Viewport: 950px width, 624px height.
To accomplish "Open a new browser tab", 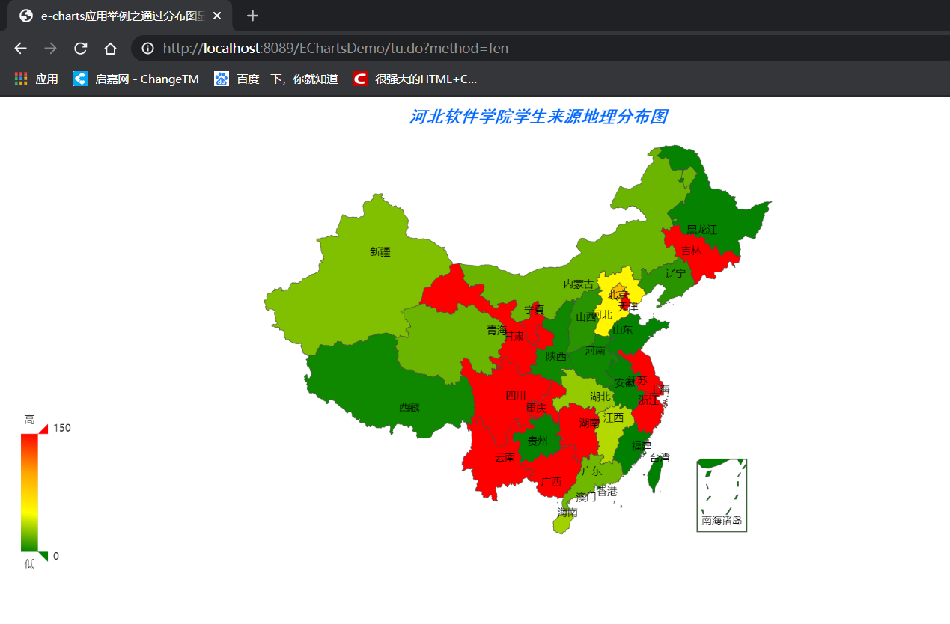I will tap(252, 15).
